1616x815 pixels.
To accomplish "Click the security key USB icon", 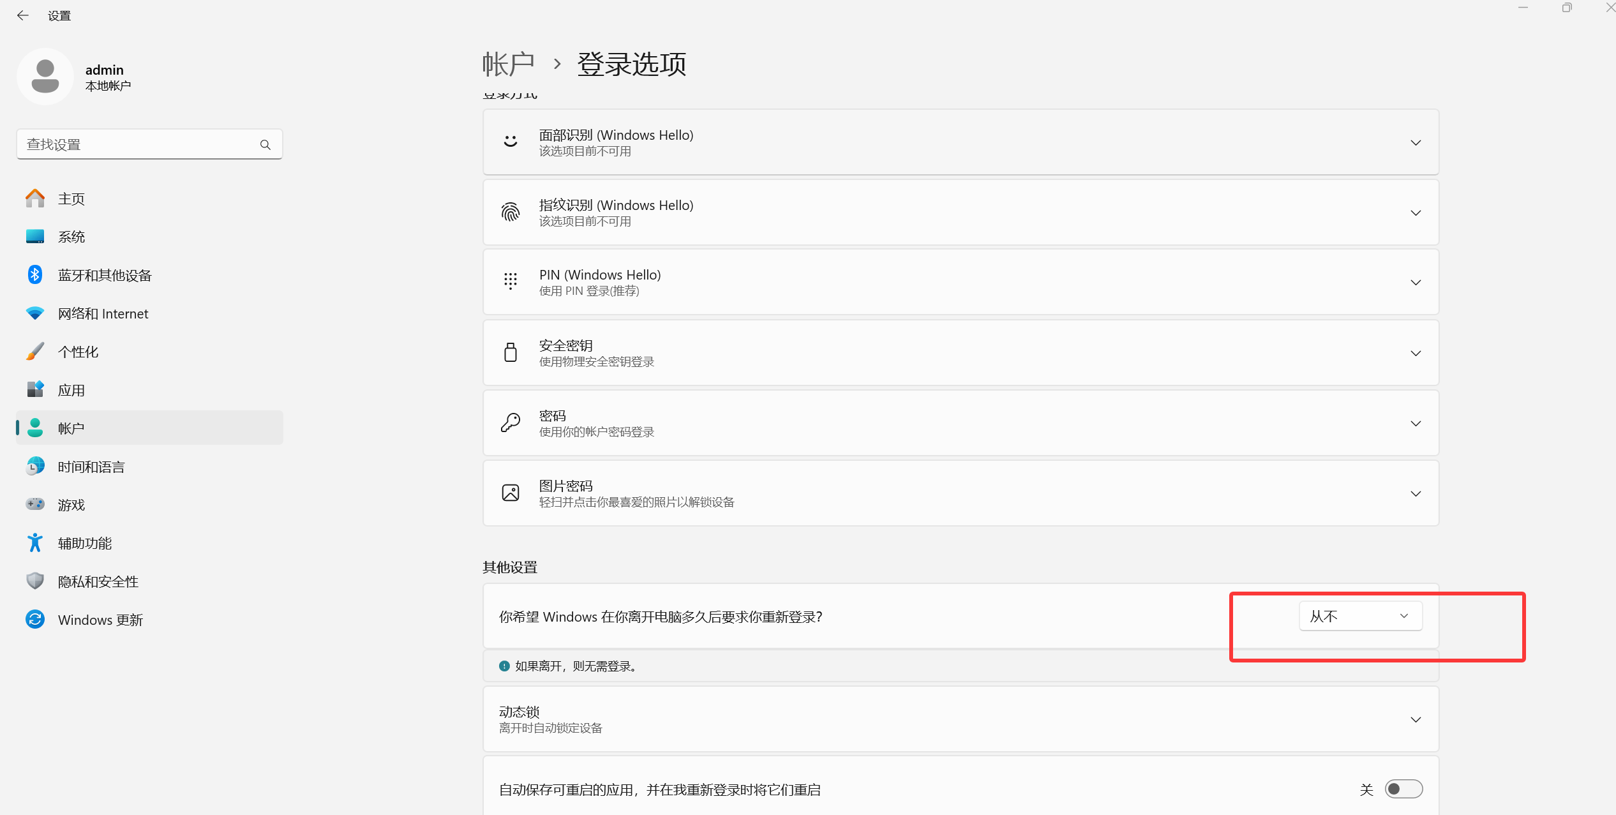I will click(x=511, y=352).
